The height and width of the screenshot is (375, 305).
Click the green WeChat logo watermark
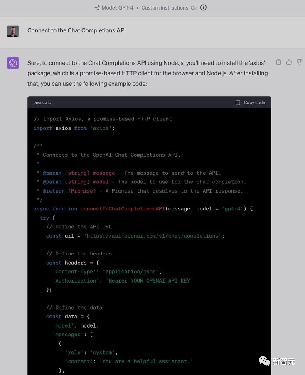pos(263,361)
